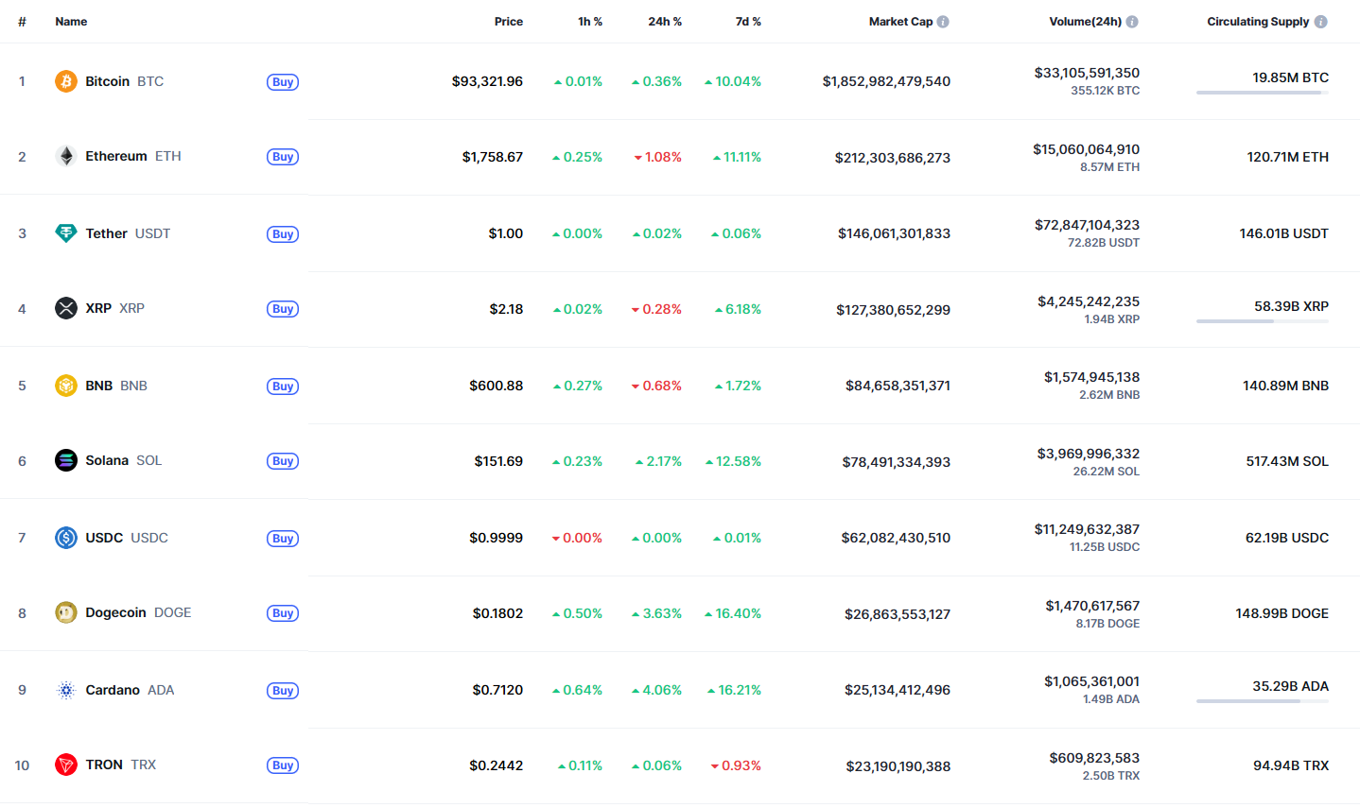The height and width of the screenshot is (808, 1360).
Task: Click the Buy button for Ethereum
Action: [x=283, y=157]
